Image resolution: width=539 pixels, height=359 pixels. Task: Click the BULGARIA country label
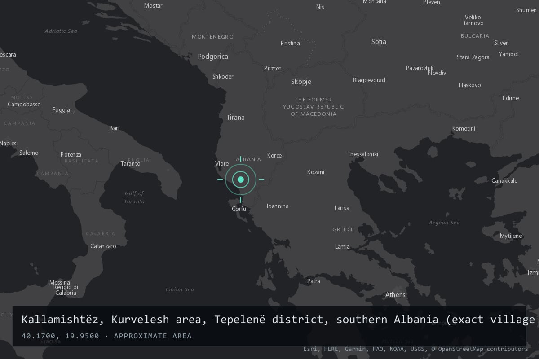(475, 36)
